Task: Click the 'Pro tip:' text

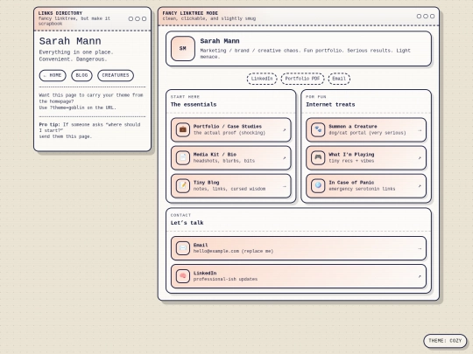Action: pos(49,125)
